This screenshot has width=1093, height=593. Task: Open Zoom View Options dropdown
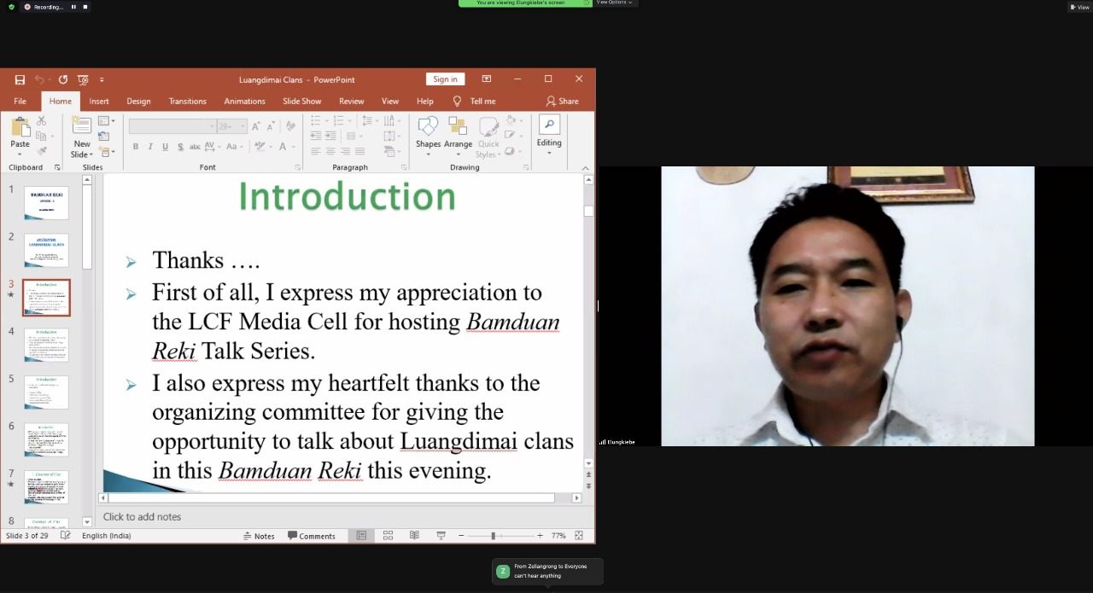pyautogui.click(x=615, y=3)
